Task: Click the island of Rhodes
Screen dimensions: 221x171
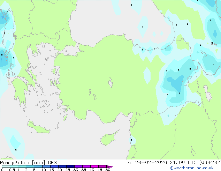Action: point(65,118)
